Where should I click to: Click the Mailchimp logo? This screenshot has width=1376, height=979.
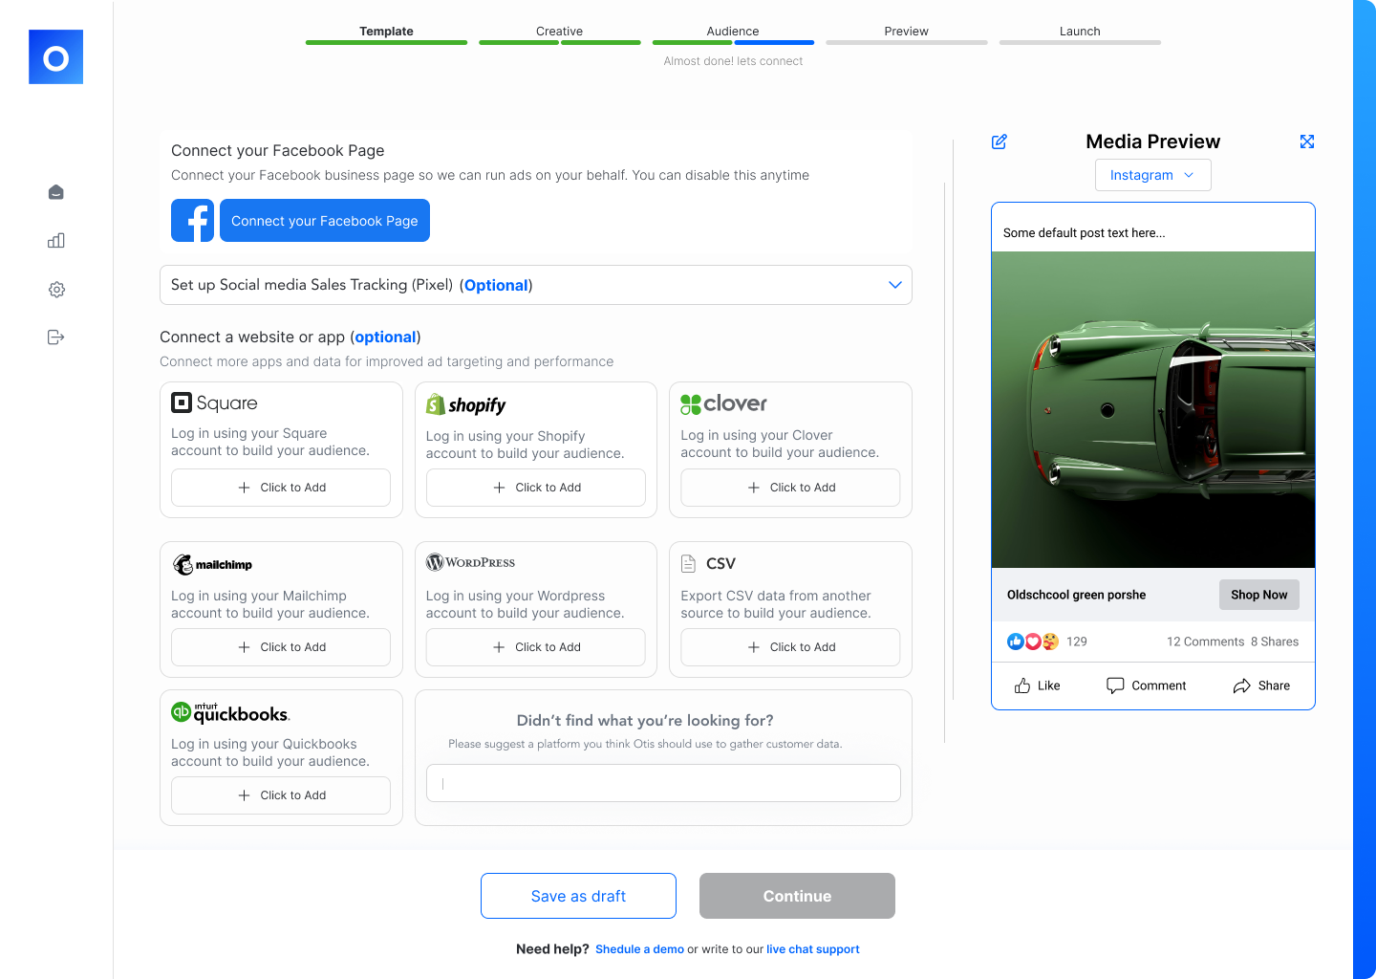212,564
